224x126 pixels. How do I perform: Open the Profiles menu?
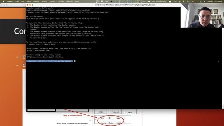point(52,1)
